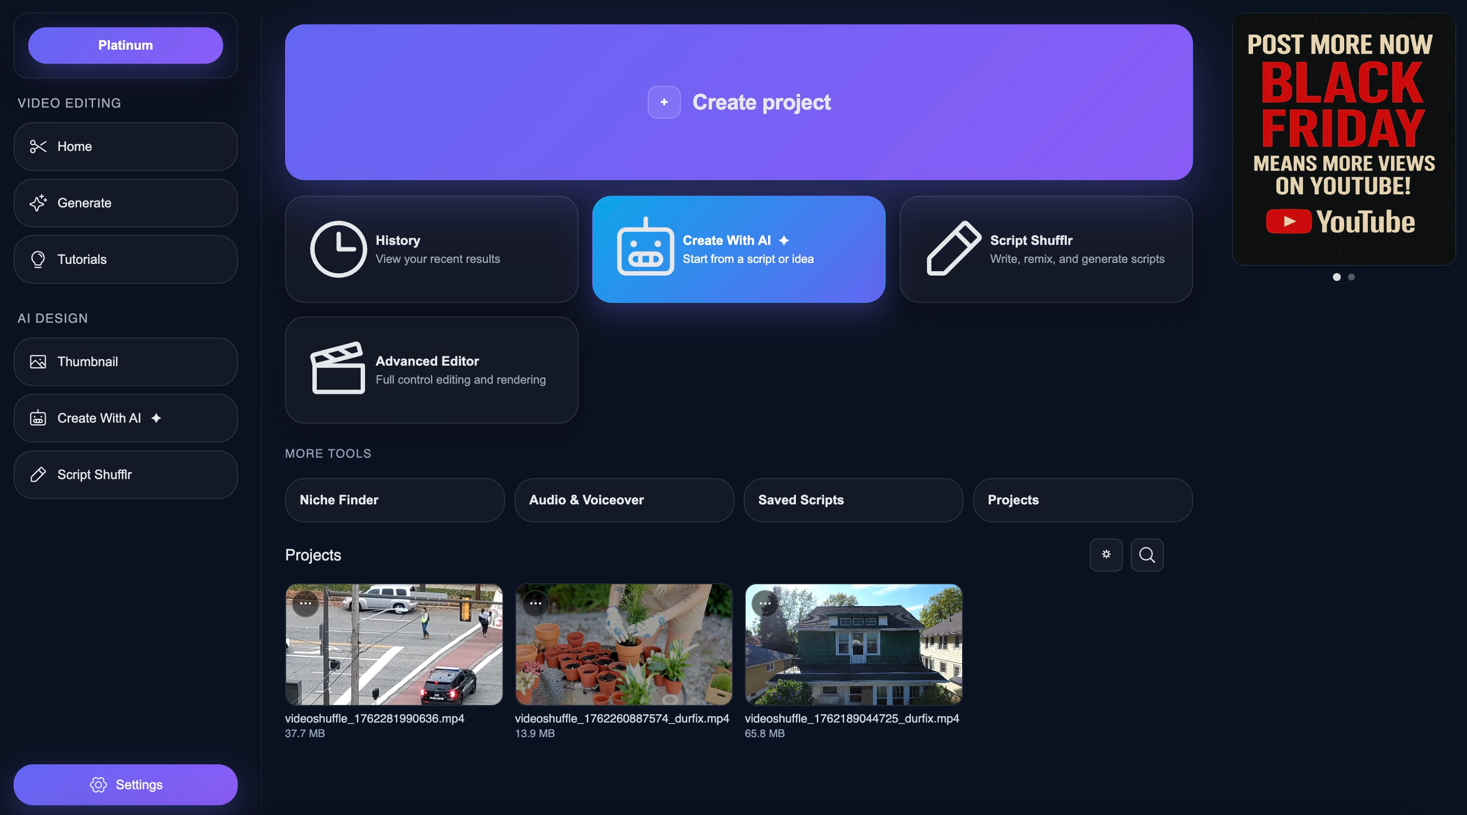
Task: Open options menu on the green house video
Action: pos(765,604)
